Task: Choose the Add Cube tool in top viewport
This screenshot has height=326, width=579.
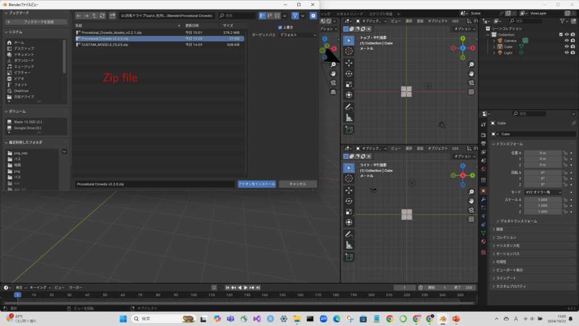Action: pos(349,130)
